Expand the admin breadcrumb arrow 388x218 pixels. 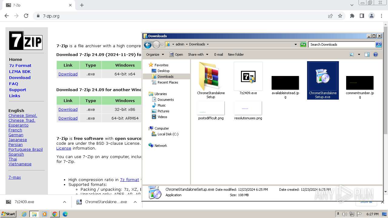click(x=186, y=44)
